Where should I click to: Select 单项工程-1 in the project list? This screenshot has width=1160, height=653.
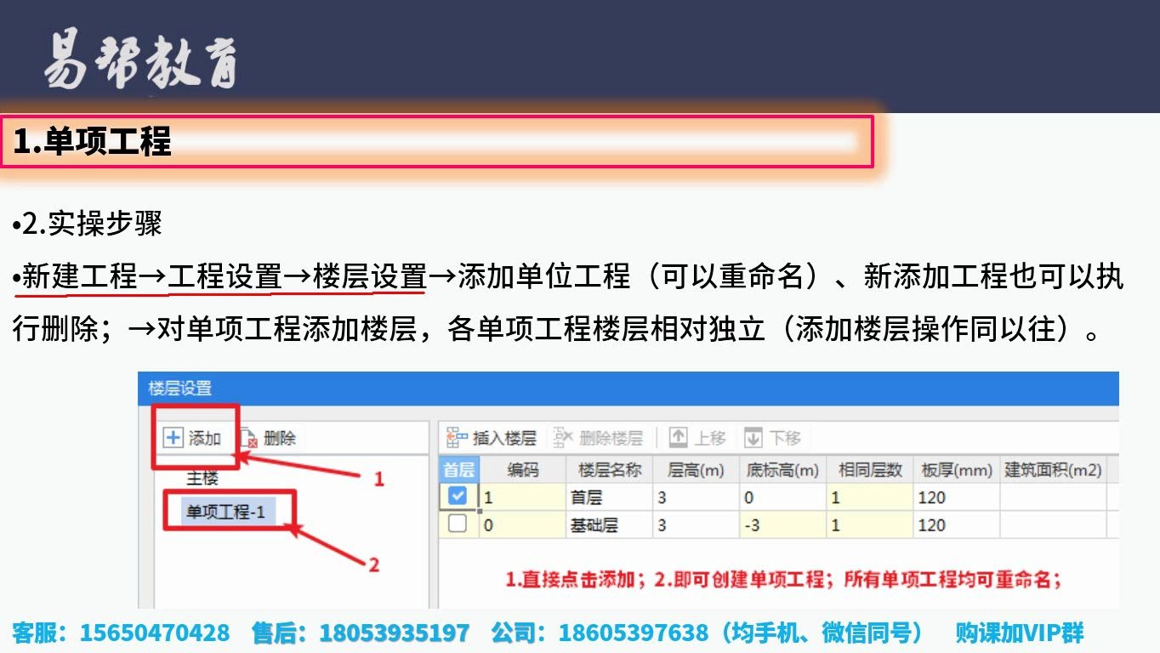pos(225,512)
